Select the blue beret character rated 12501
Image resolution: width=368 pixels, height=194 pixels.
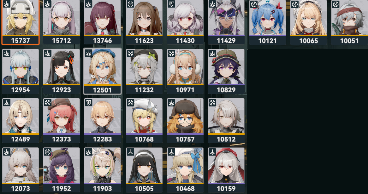[102, 71]
